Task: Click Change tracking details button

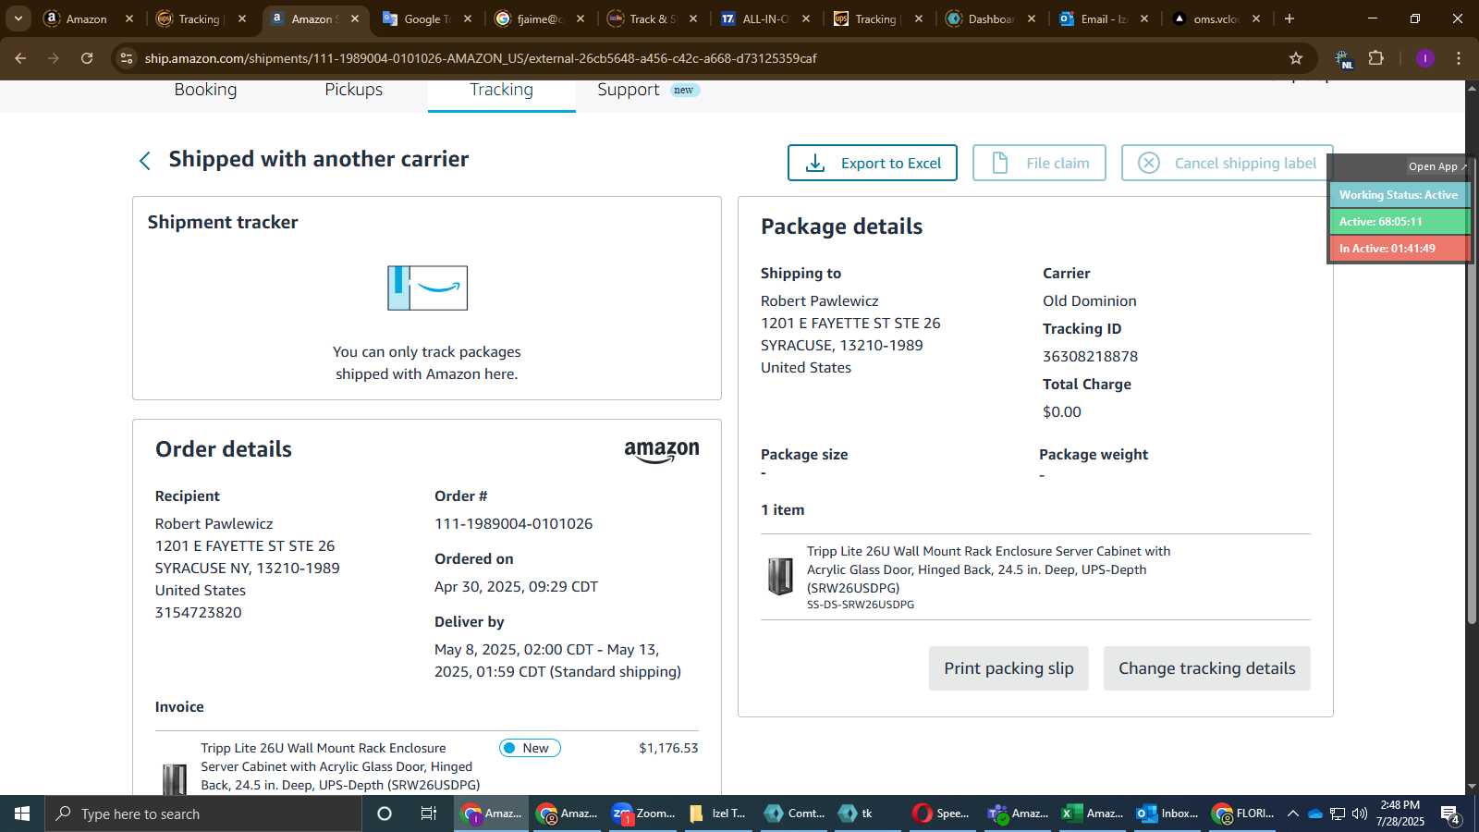Action: (x=1206, y=668)
